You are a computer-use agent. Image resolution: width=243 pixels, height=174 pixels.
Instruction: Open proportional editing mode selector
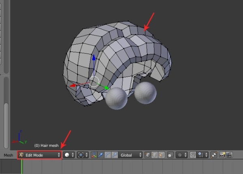(x=182, y=155)
